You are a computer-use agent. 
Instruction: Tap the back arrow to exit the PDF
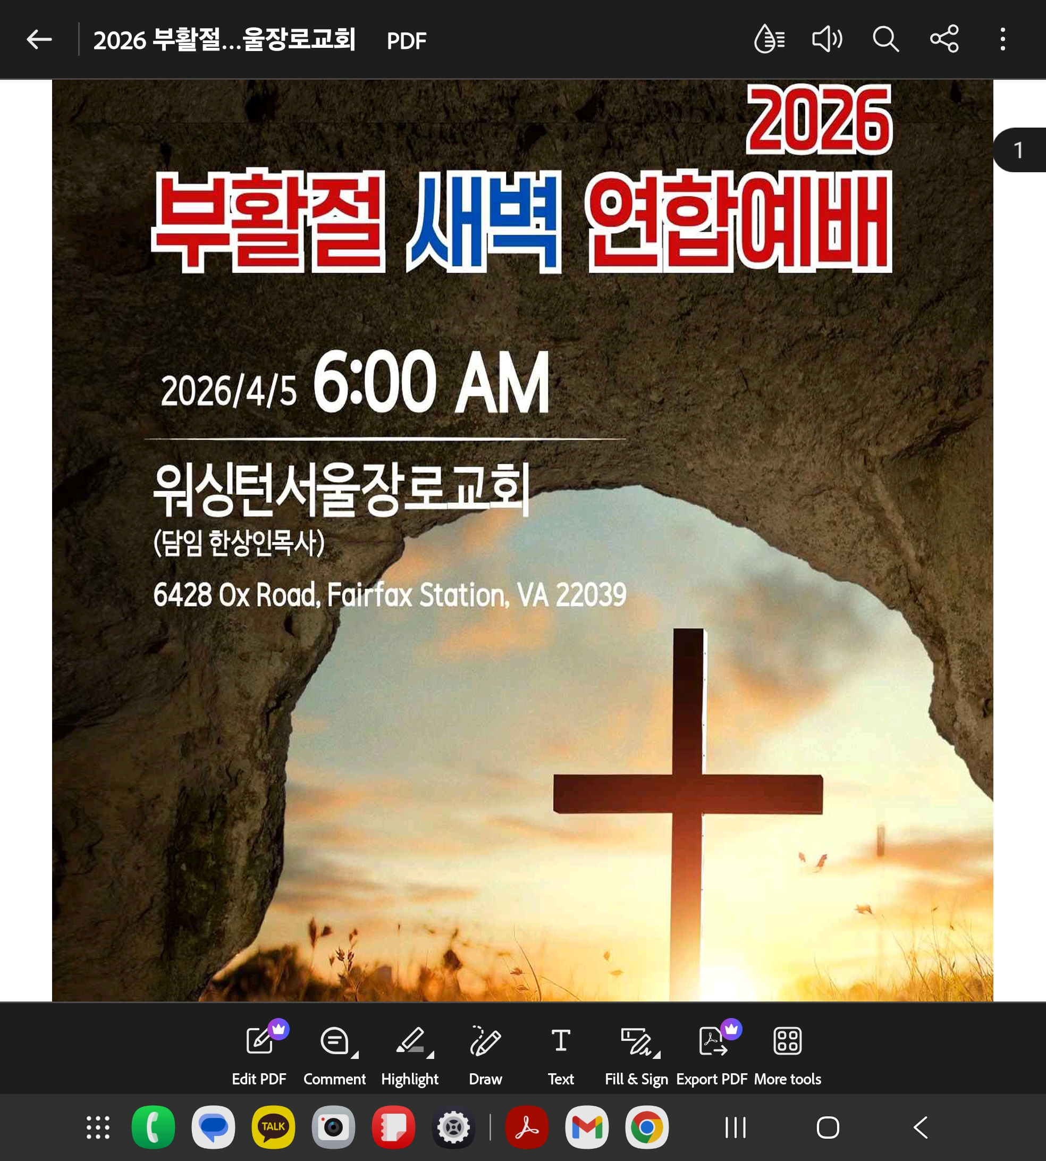tap(39, 40)
